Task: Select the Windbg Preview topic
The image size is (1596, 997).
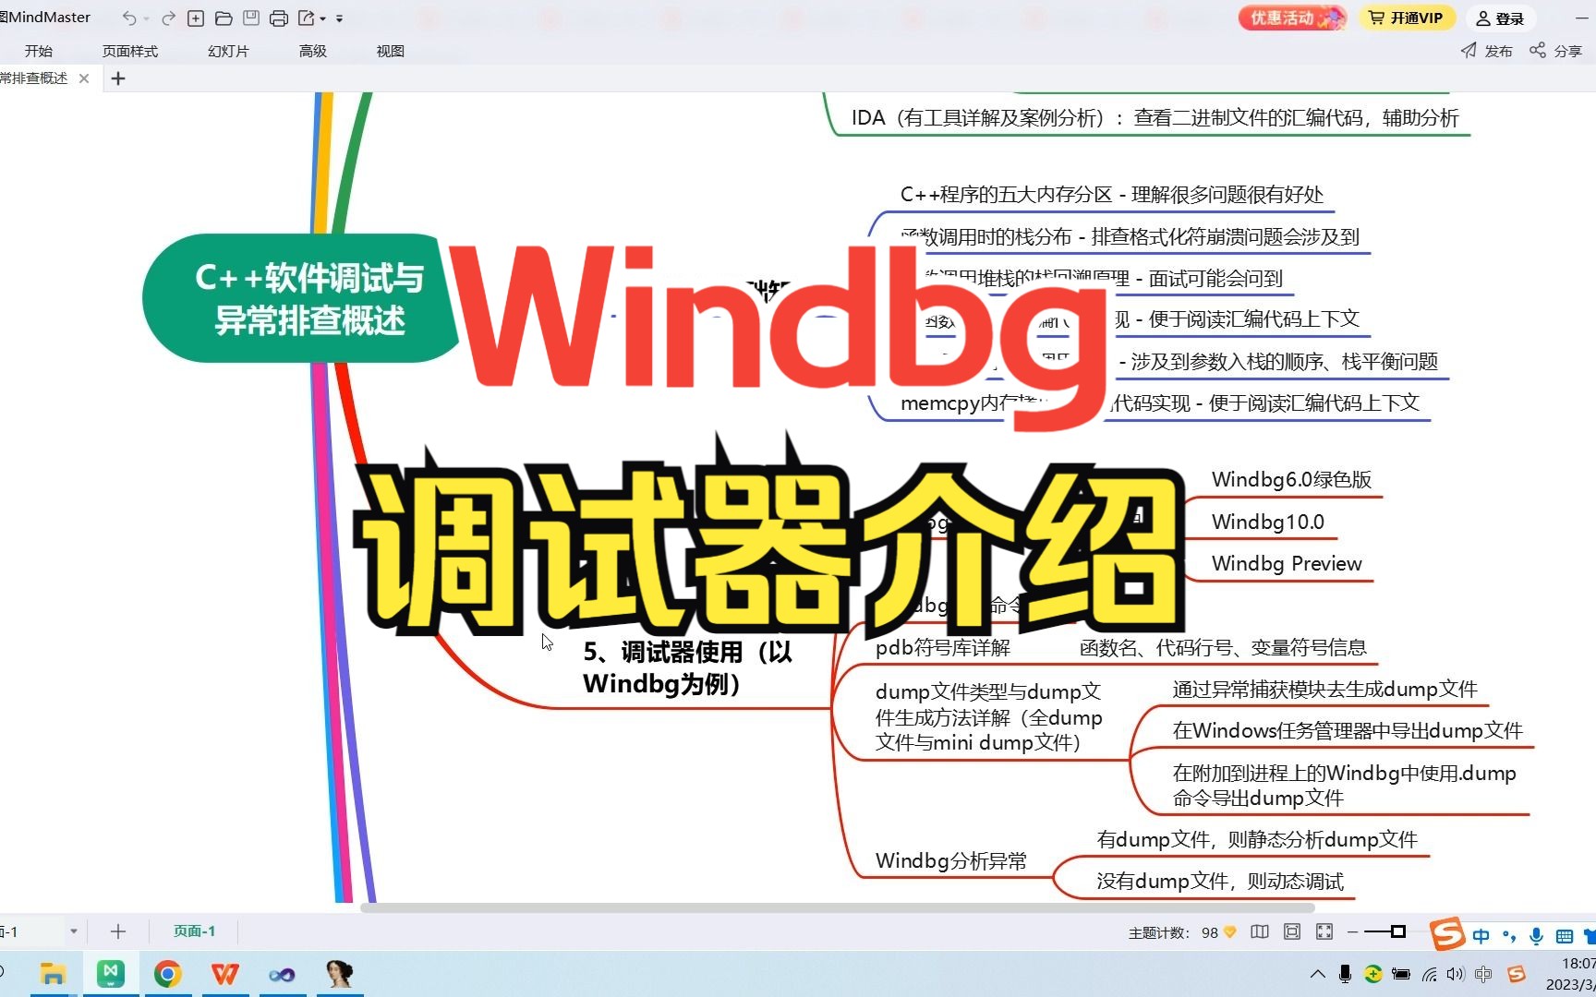Action: (1287, 563)
